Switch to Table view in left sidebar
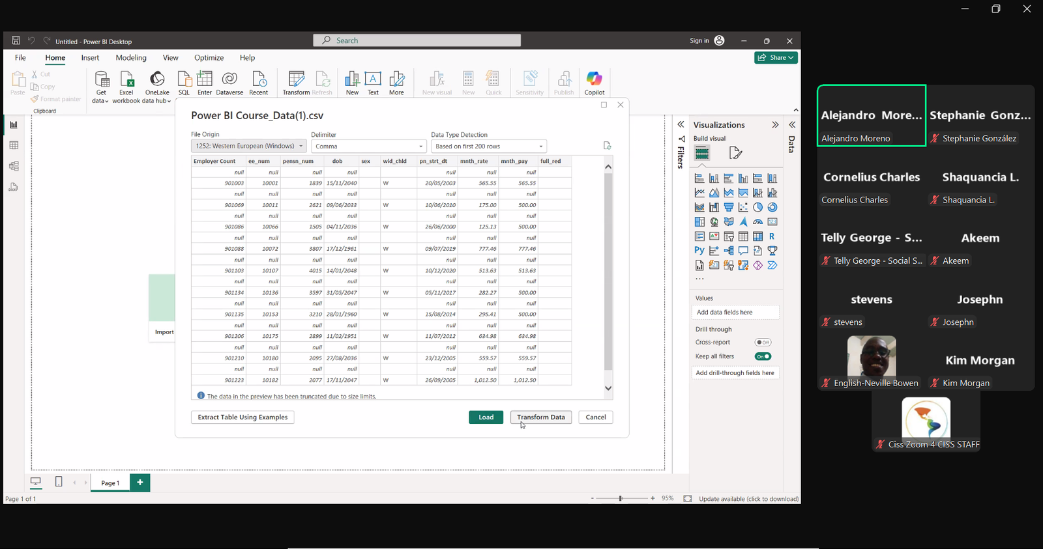Viewport: 1043px width, 549px height. pyautogui.click(x=14, y=145)
